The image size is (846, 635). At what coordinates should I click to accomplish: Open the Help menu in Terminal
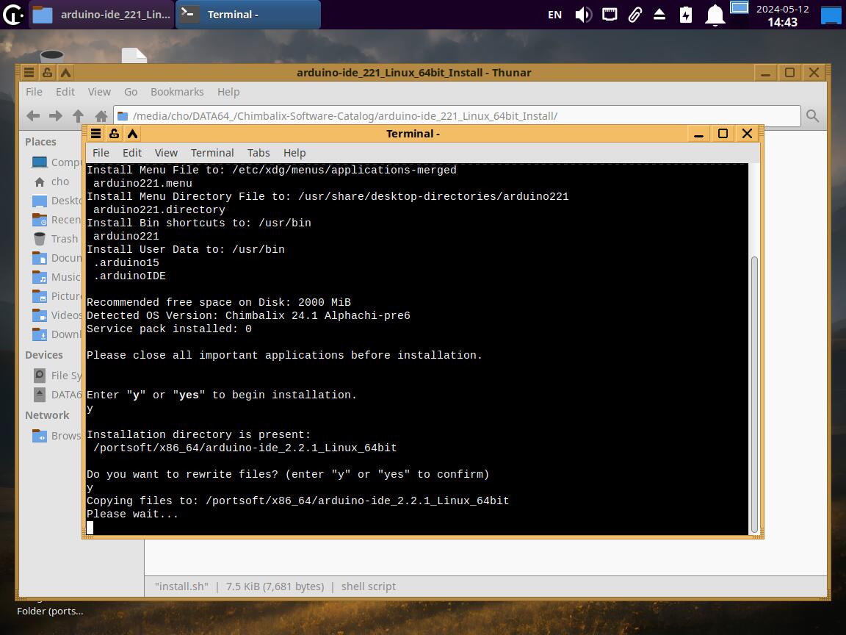(x=294, y=153)
